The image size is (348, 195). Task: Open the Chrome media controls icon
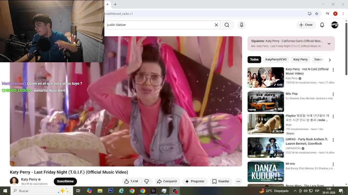click(328, 14)
